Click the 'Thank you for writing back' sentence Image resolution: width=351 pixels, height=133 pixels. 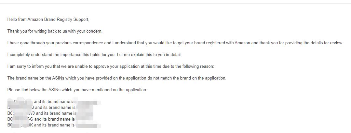coord(55,31)
